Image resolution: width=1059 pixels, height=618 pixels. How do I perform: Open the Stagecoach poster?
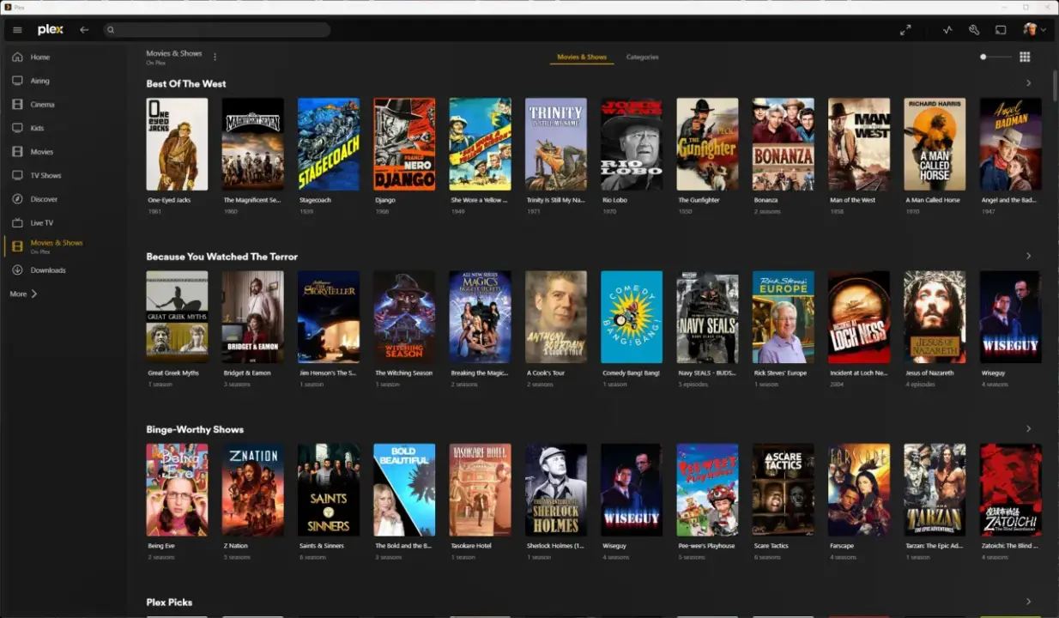pyautogui.click(x=329, y=144)
